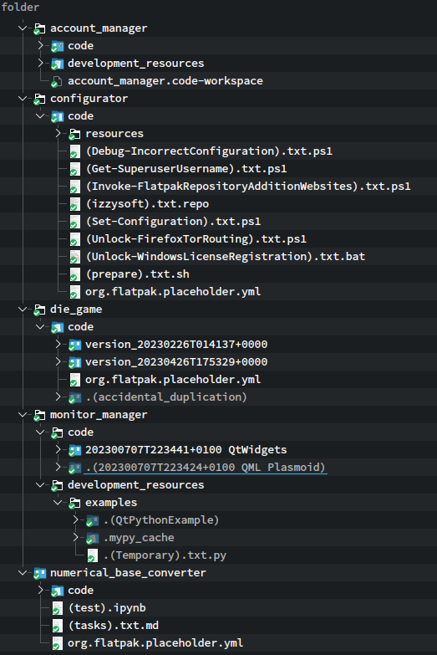
Task: Click the account_manager folder icon
Action: [39, 28]
